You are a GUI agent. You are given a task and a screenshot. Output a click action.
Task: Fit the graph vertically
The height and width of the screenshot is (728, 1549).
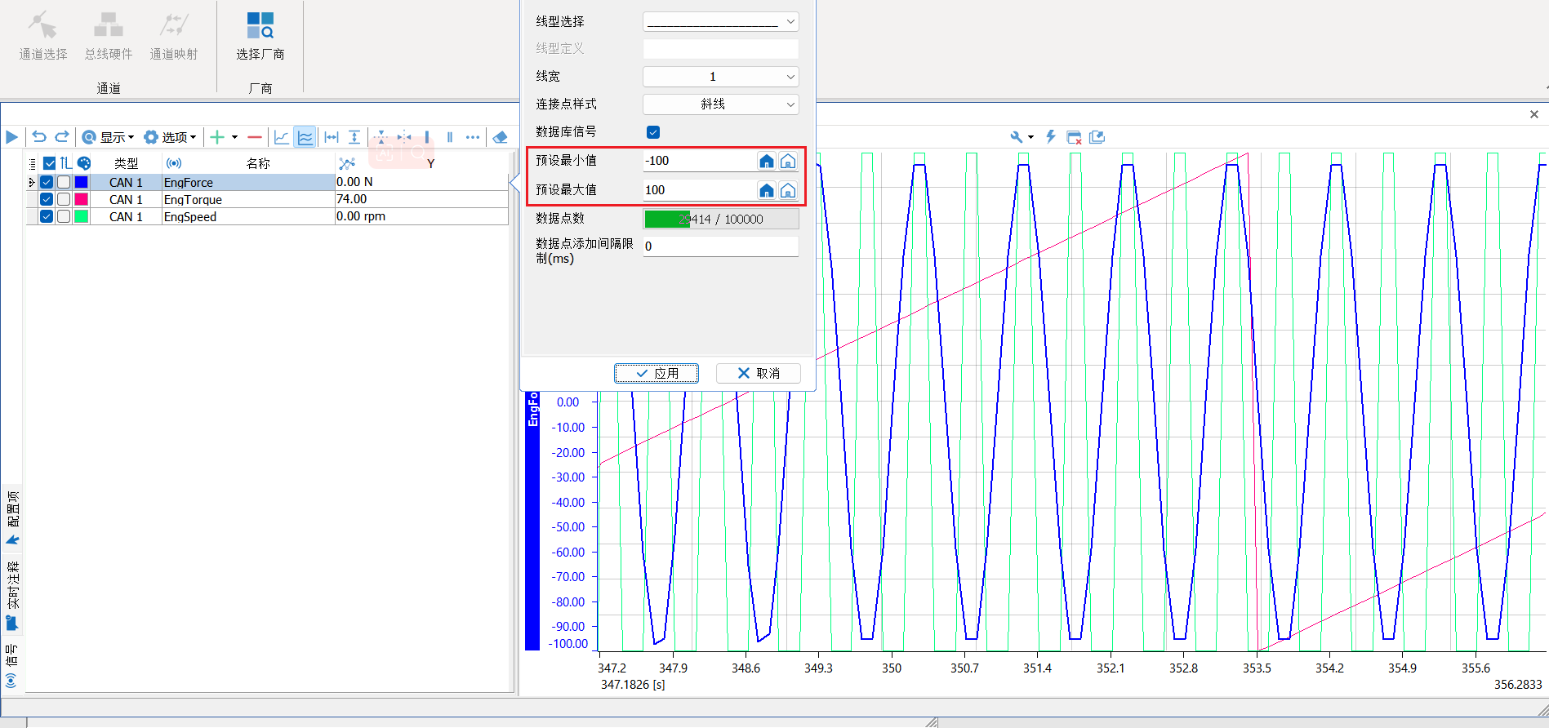354,137
